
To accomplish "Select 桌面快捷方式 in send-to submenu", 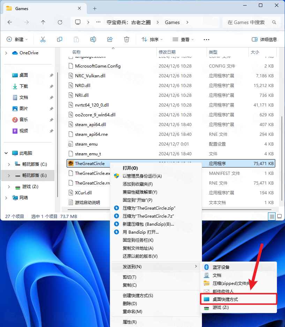I will click(x=239, y=299).
